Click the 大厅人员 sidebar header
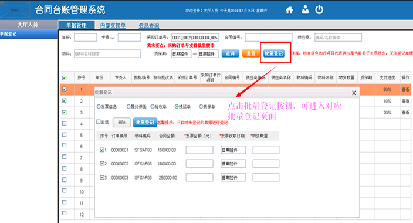Screen dimensions: 413x223 click(x=29, y=25)
